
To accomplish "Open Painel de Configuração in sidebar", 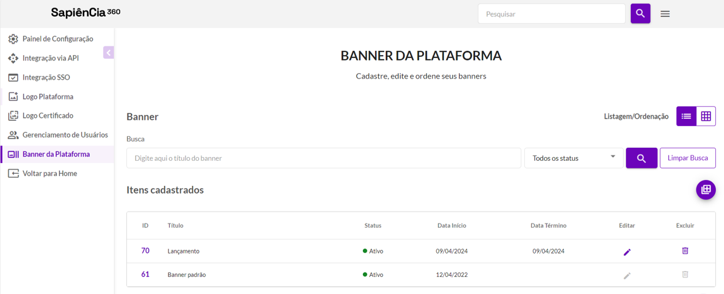I will [x=57, y=39].
